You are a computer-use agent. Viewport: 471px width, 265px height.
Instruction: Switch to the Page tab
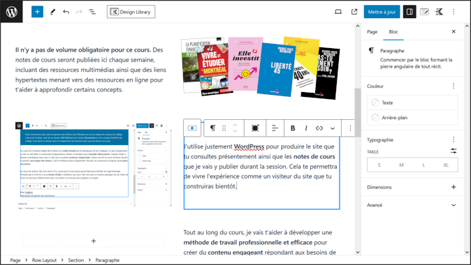372,32
